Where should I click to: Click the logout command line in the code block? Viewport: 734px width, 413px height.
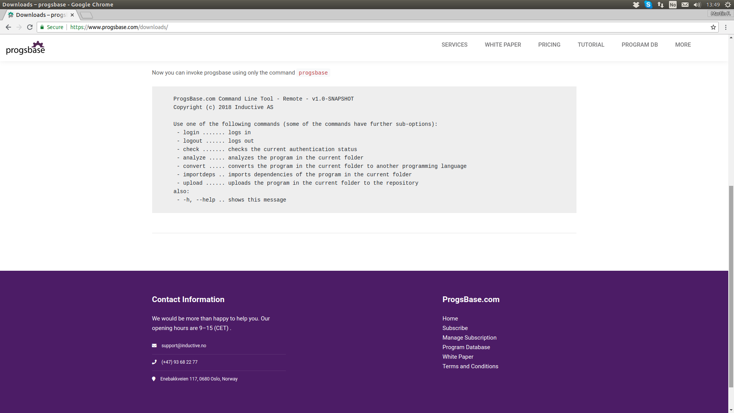(x=215, y=141)
